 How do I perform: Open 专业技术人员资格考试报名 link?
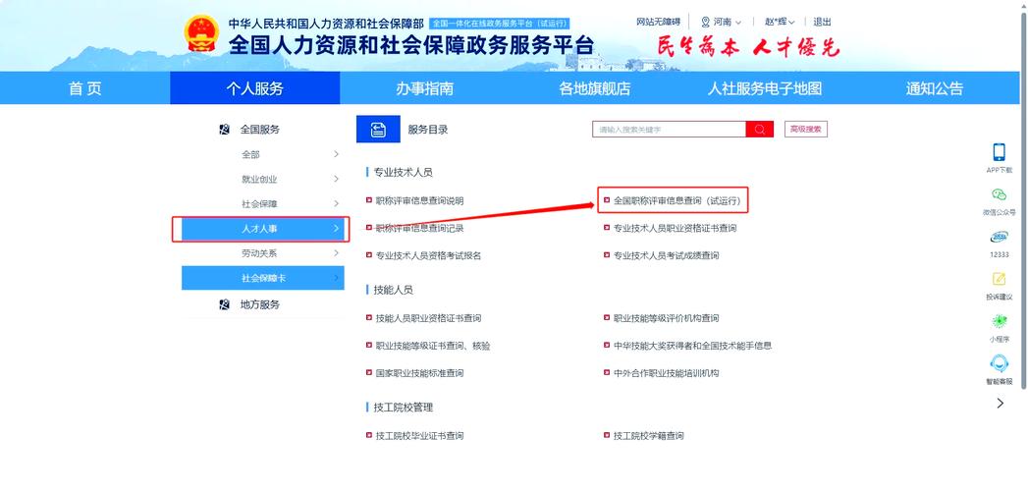tap(428, 255)
